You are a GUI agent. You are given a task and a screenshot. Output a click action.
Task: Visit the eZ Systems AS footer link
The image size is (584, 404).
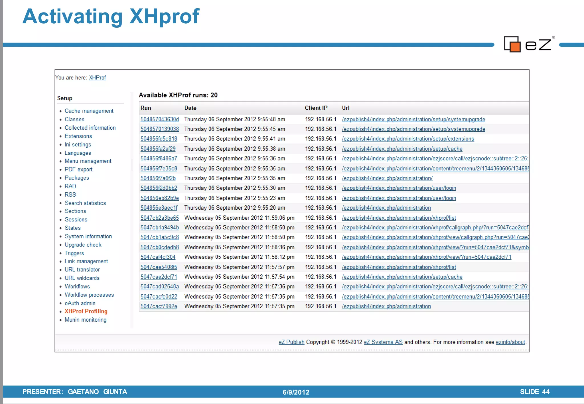coord(383,342)
